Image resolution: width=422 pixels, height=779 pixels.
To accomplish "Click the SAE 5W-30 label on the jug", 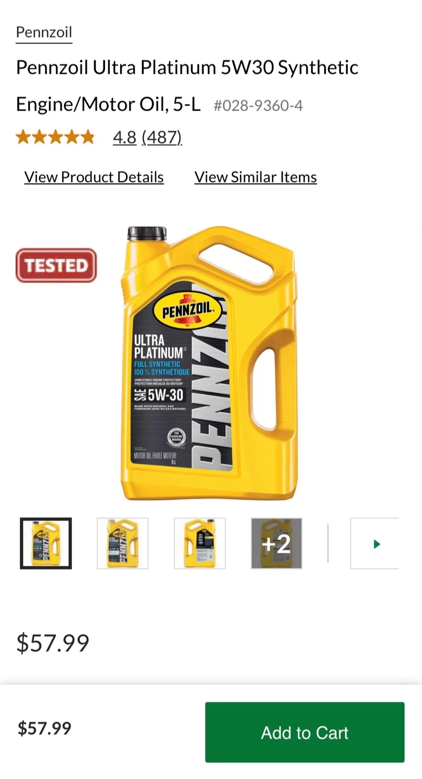I will [x=160, y=395].
